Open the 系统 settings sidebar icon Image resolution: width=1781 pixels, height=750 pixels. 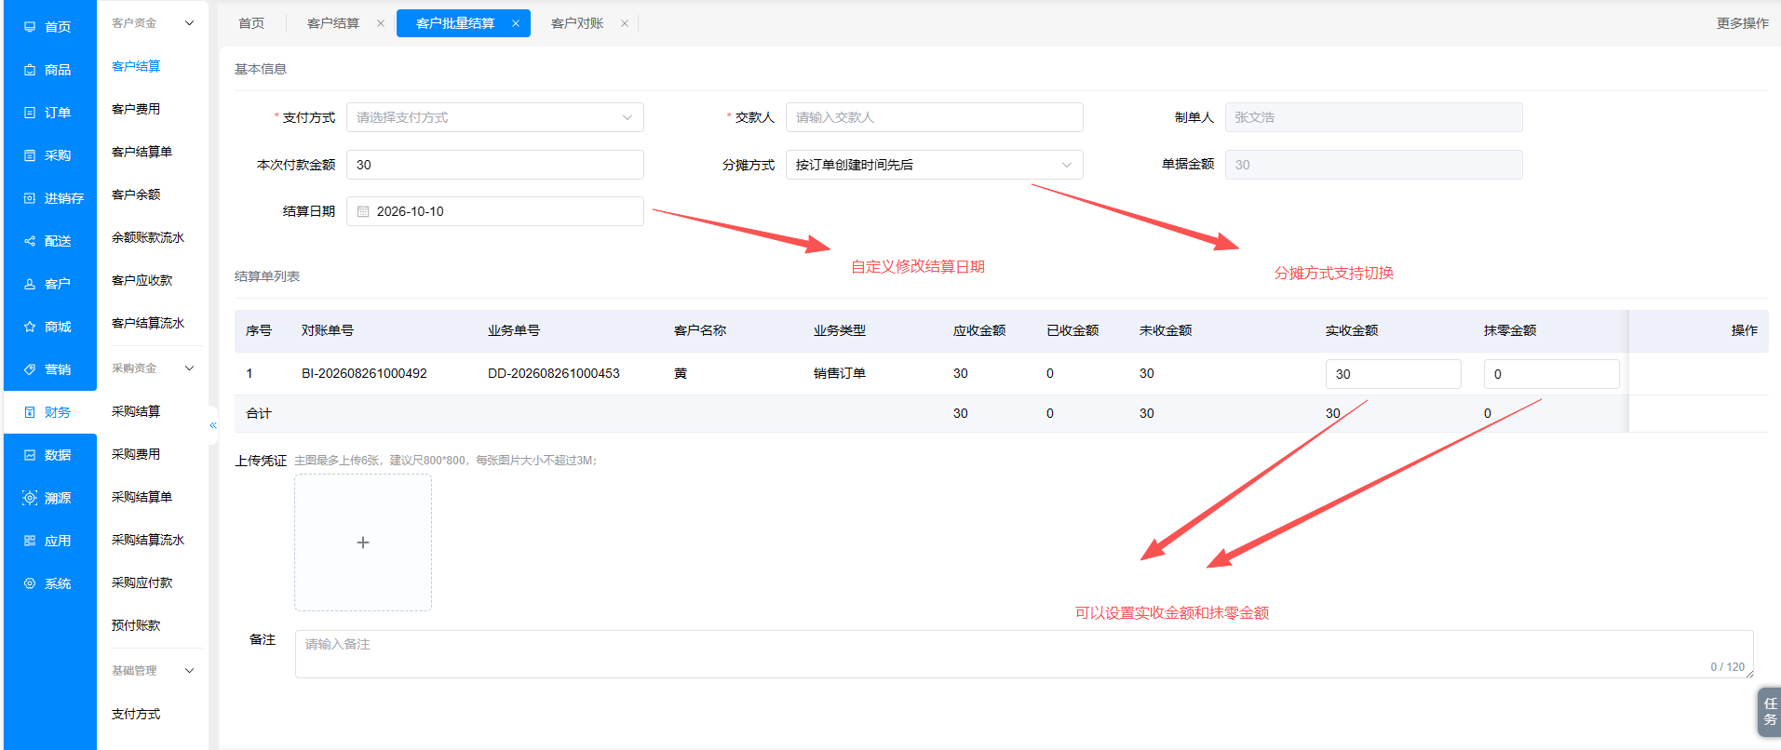(30, 583)
